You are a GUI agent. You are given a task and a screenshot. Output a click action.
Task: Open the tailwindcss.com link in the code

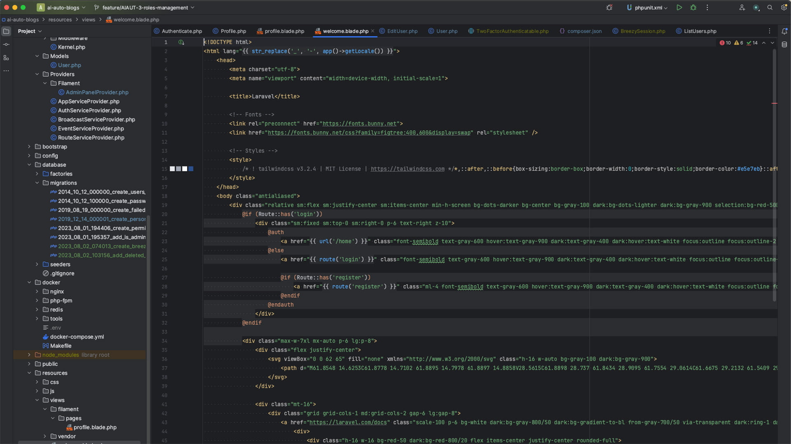tap(407, 169)
